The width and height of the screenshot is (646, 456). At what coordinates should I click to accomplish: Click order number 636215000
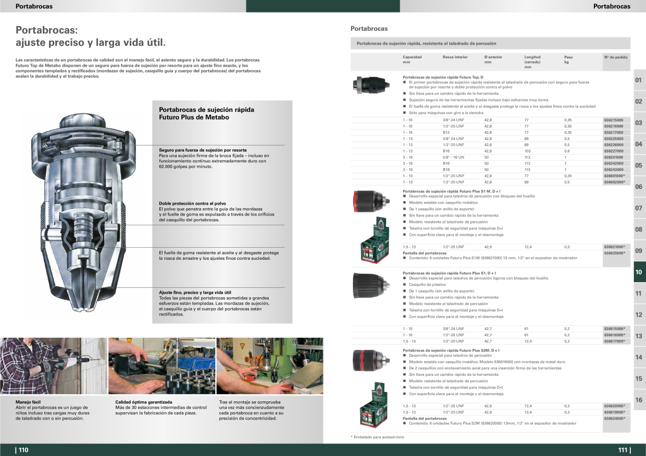click(613, 120)
